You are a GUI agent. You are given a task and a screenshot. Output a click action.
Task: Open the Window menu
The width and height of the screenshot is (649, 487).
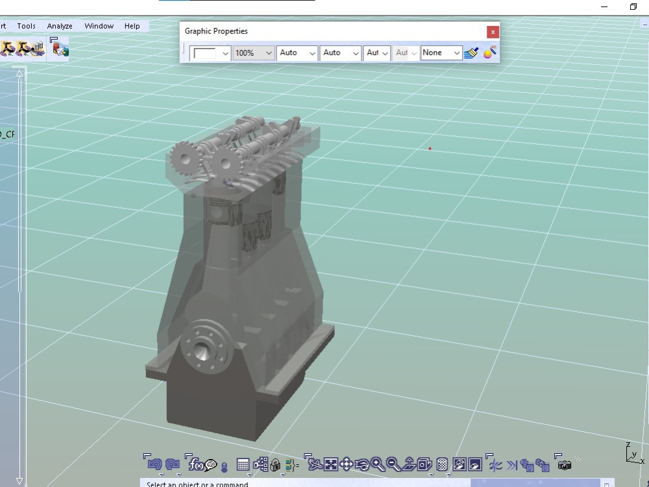(x=99, y=26)
